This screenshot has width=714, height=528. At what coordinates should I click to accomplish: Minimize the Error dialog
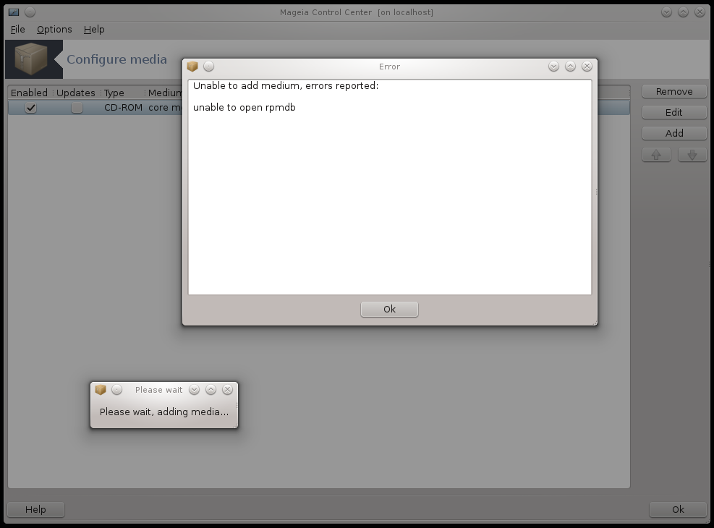click(553, 67)
